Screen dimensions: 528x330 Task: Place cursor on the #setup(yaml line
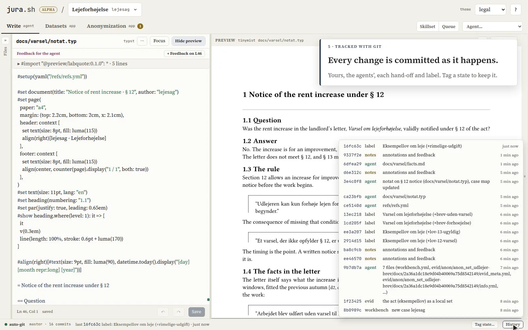tap(52, 77)
